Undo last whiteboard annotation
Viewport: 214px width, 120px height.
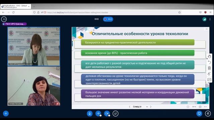click(x=209, y=62)
